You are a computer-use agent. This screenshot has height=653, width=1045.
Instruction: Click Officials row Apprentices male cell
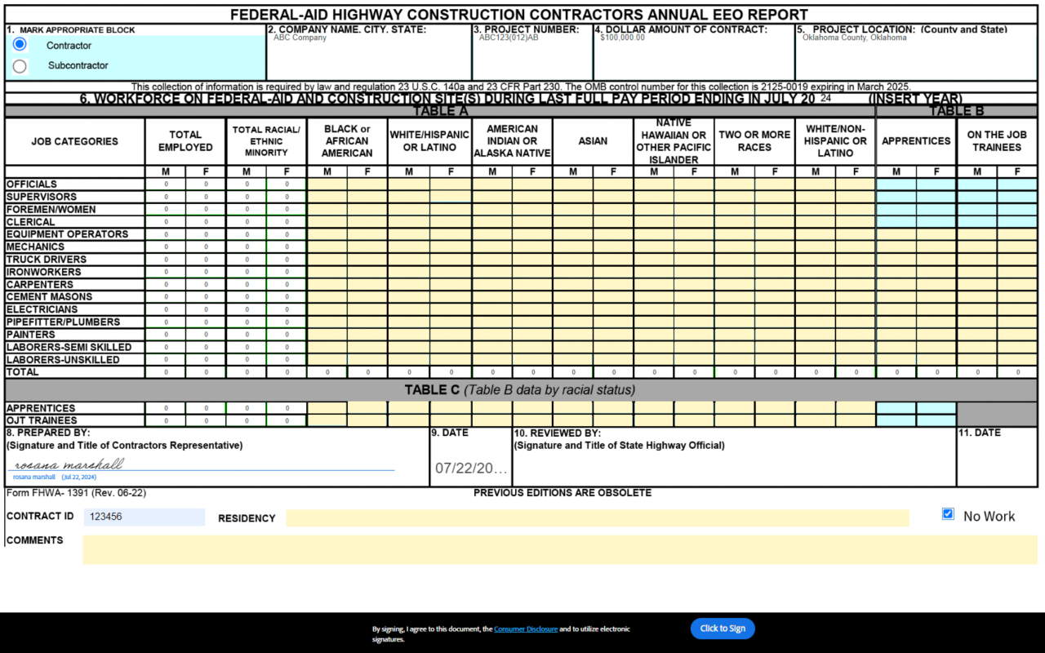(896, 184)
